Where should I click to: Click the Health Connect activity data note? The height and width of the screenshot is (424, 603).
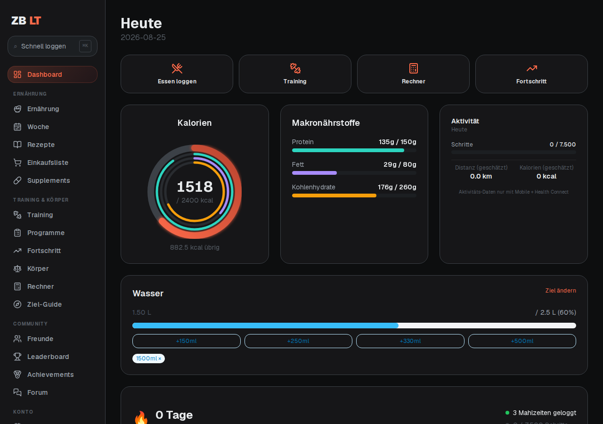click(x=513, y=192)
